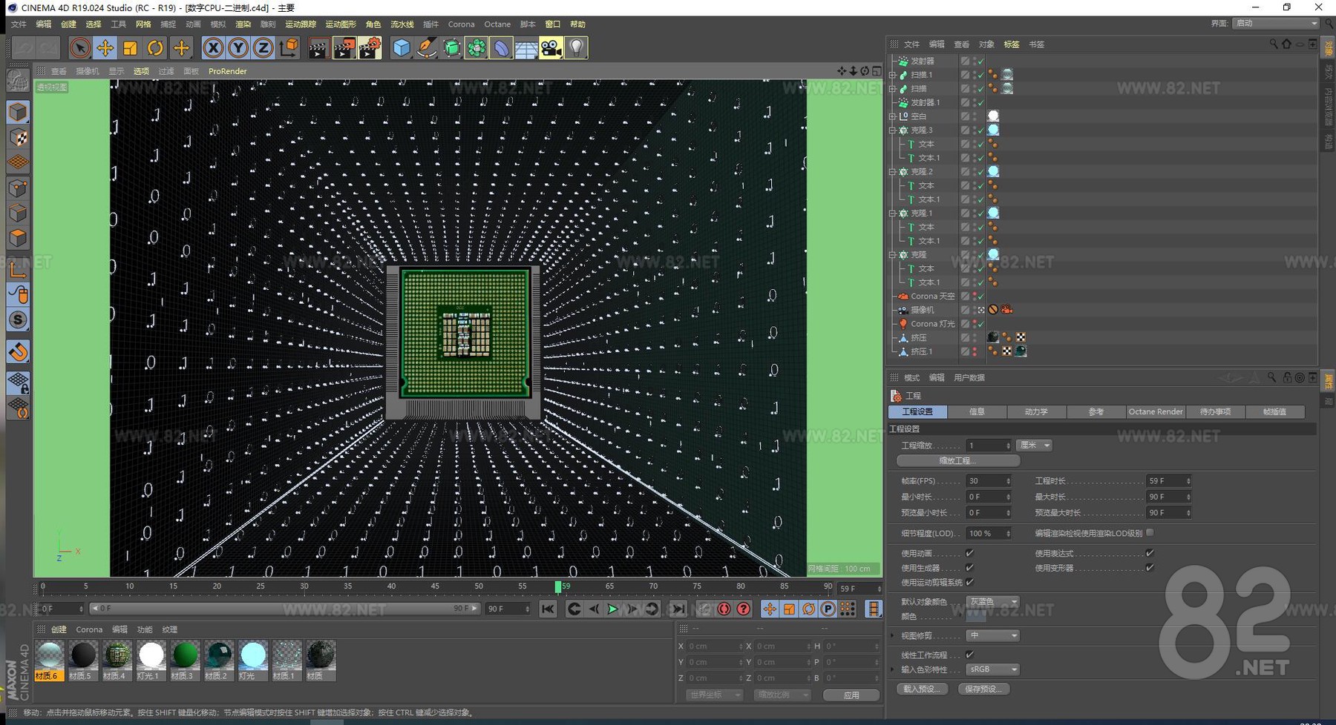
Task: Open the 灰蓝色 default object color dropdown
Action: coord(992,602)
